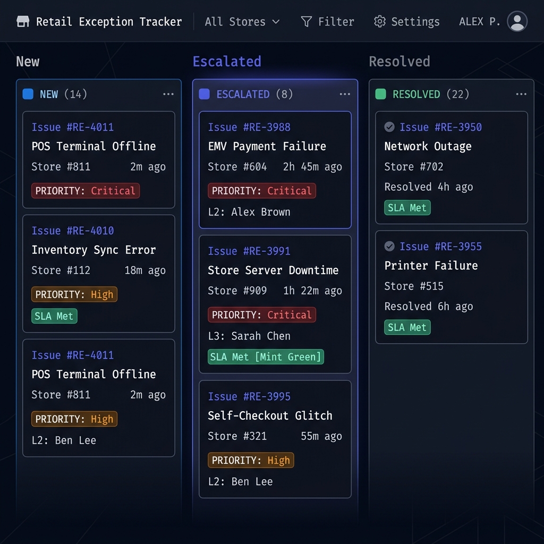Open the funnel Filter icon

(306, 21)
